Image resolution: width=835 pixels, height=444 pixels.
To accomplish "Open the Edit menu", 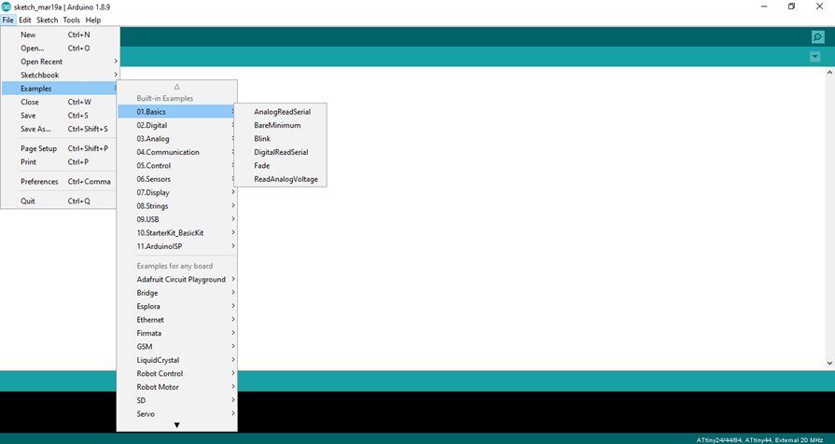I will click(25, 20).
